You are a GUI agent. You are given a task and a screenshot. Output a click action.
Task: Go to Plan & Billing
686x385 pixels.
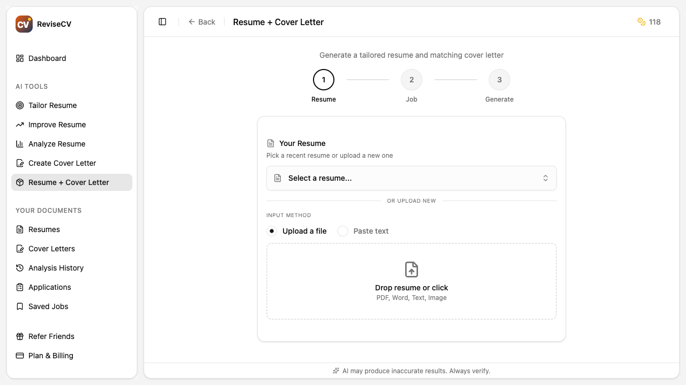50,356
